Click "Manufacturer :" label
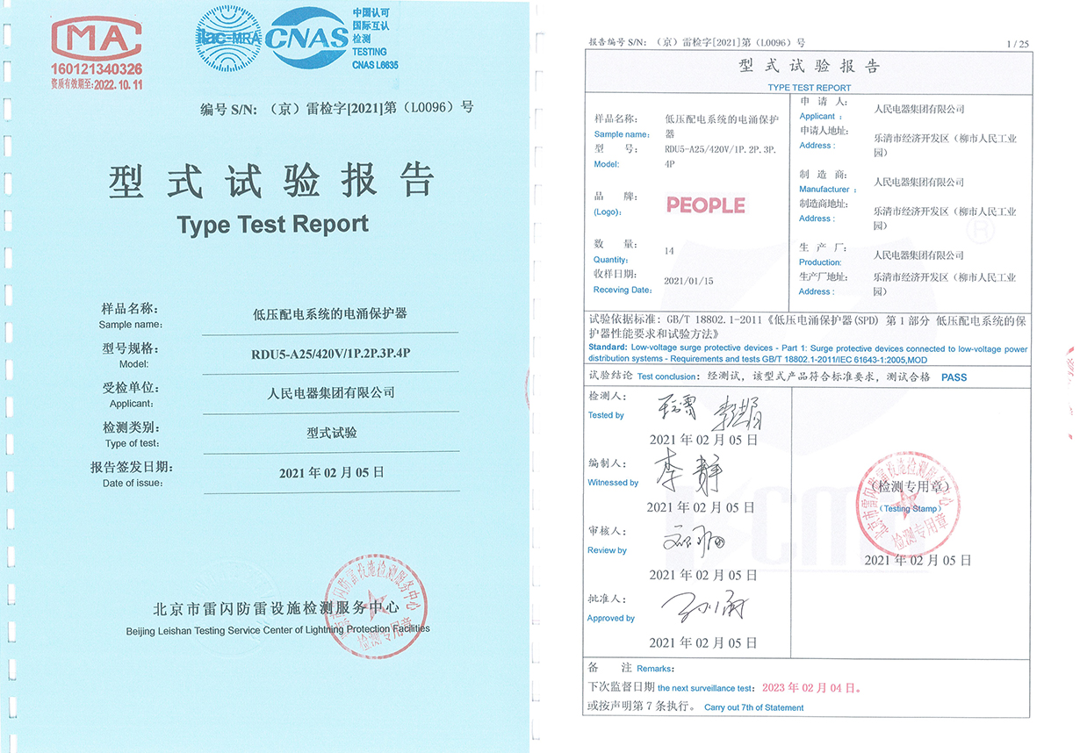Viewport: 1080px width, 753px height. coord(828,190)
